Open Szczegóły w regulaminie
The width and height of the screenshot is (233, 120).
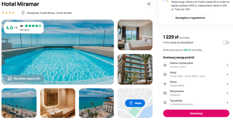tap(190, 18)
